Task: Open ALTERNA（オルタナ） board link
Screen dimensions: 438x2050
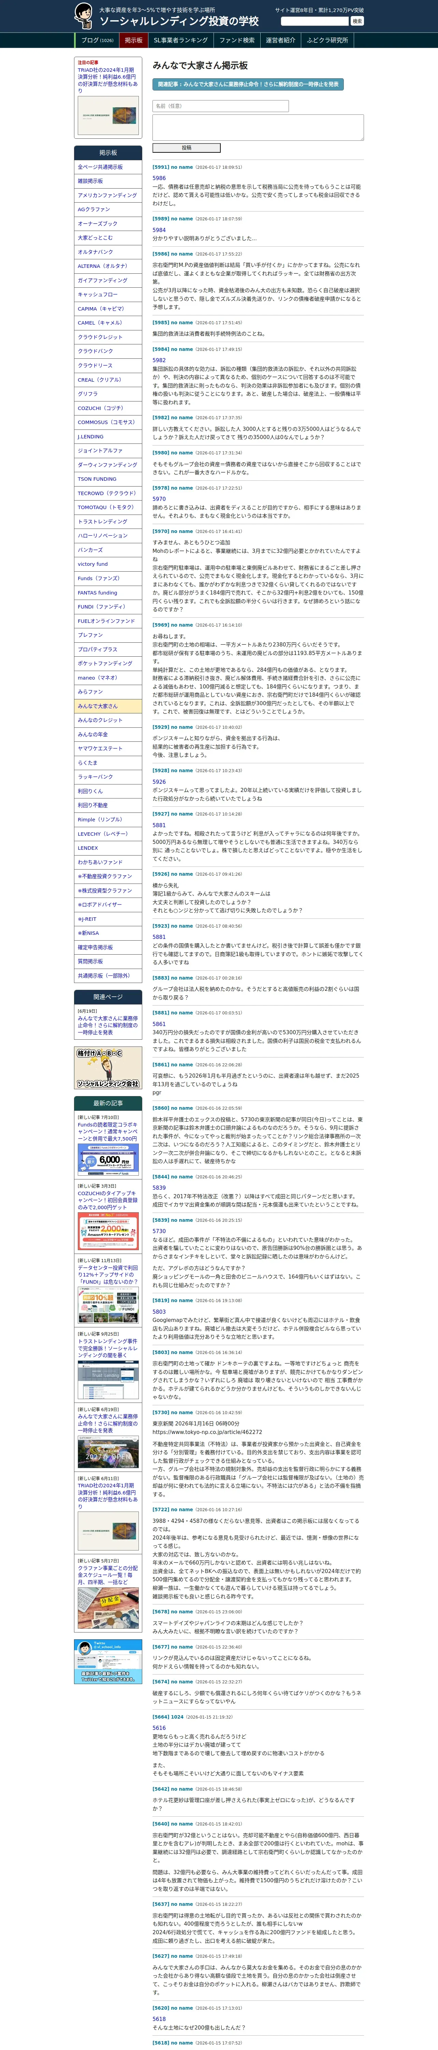Action: coord(108,266)
